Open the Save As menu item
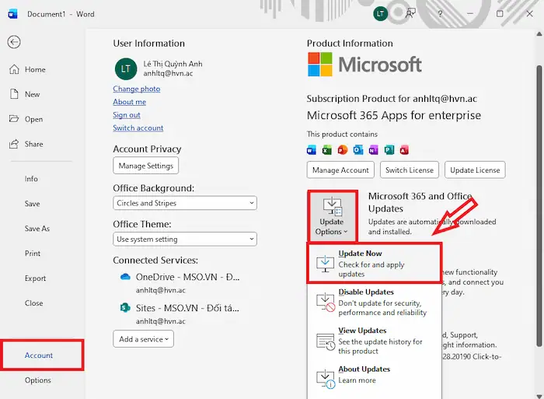 pyautogui.click(x=37, y=229)
